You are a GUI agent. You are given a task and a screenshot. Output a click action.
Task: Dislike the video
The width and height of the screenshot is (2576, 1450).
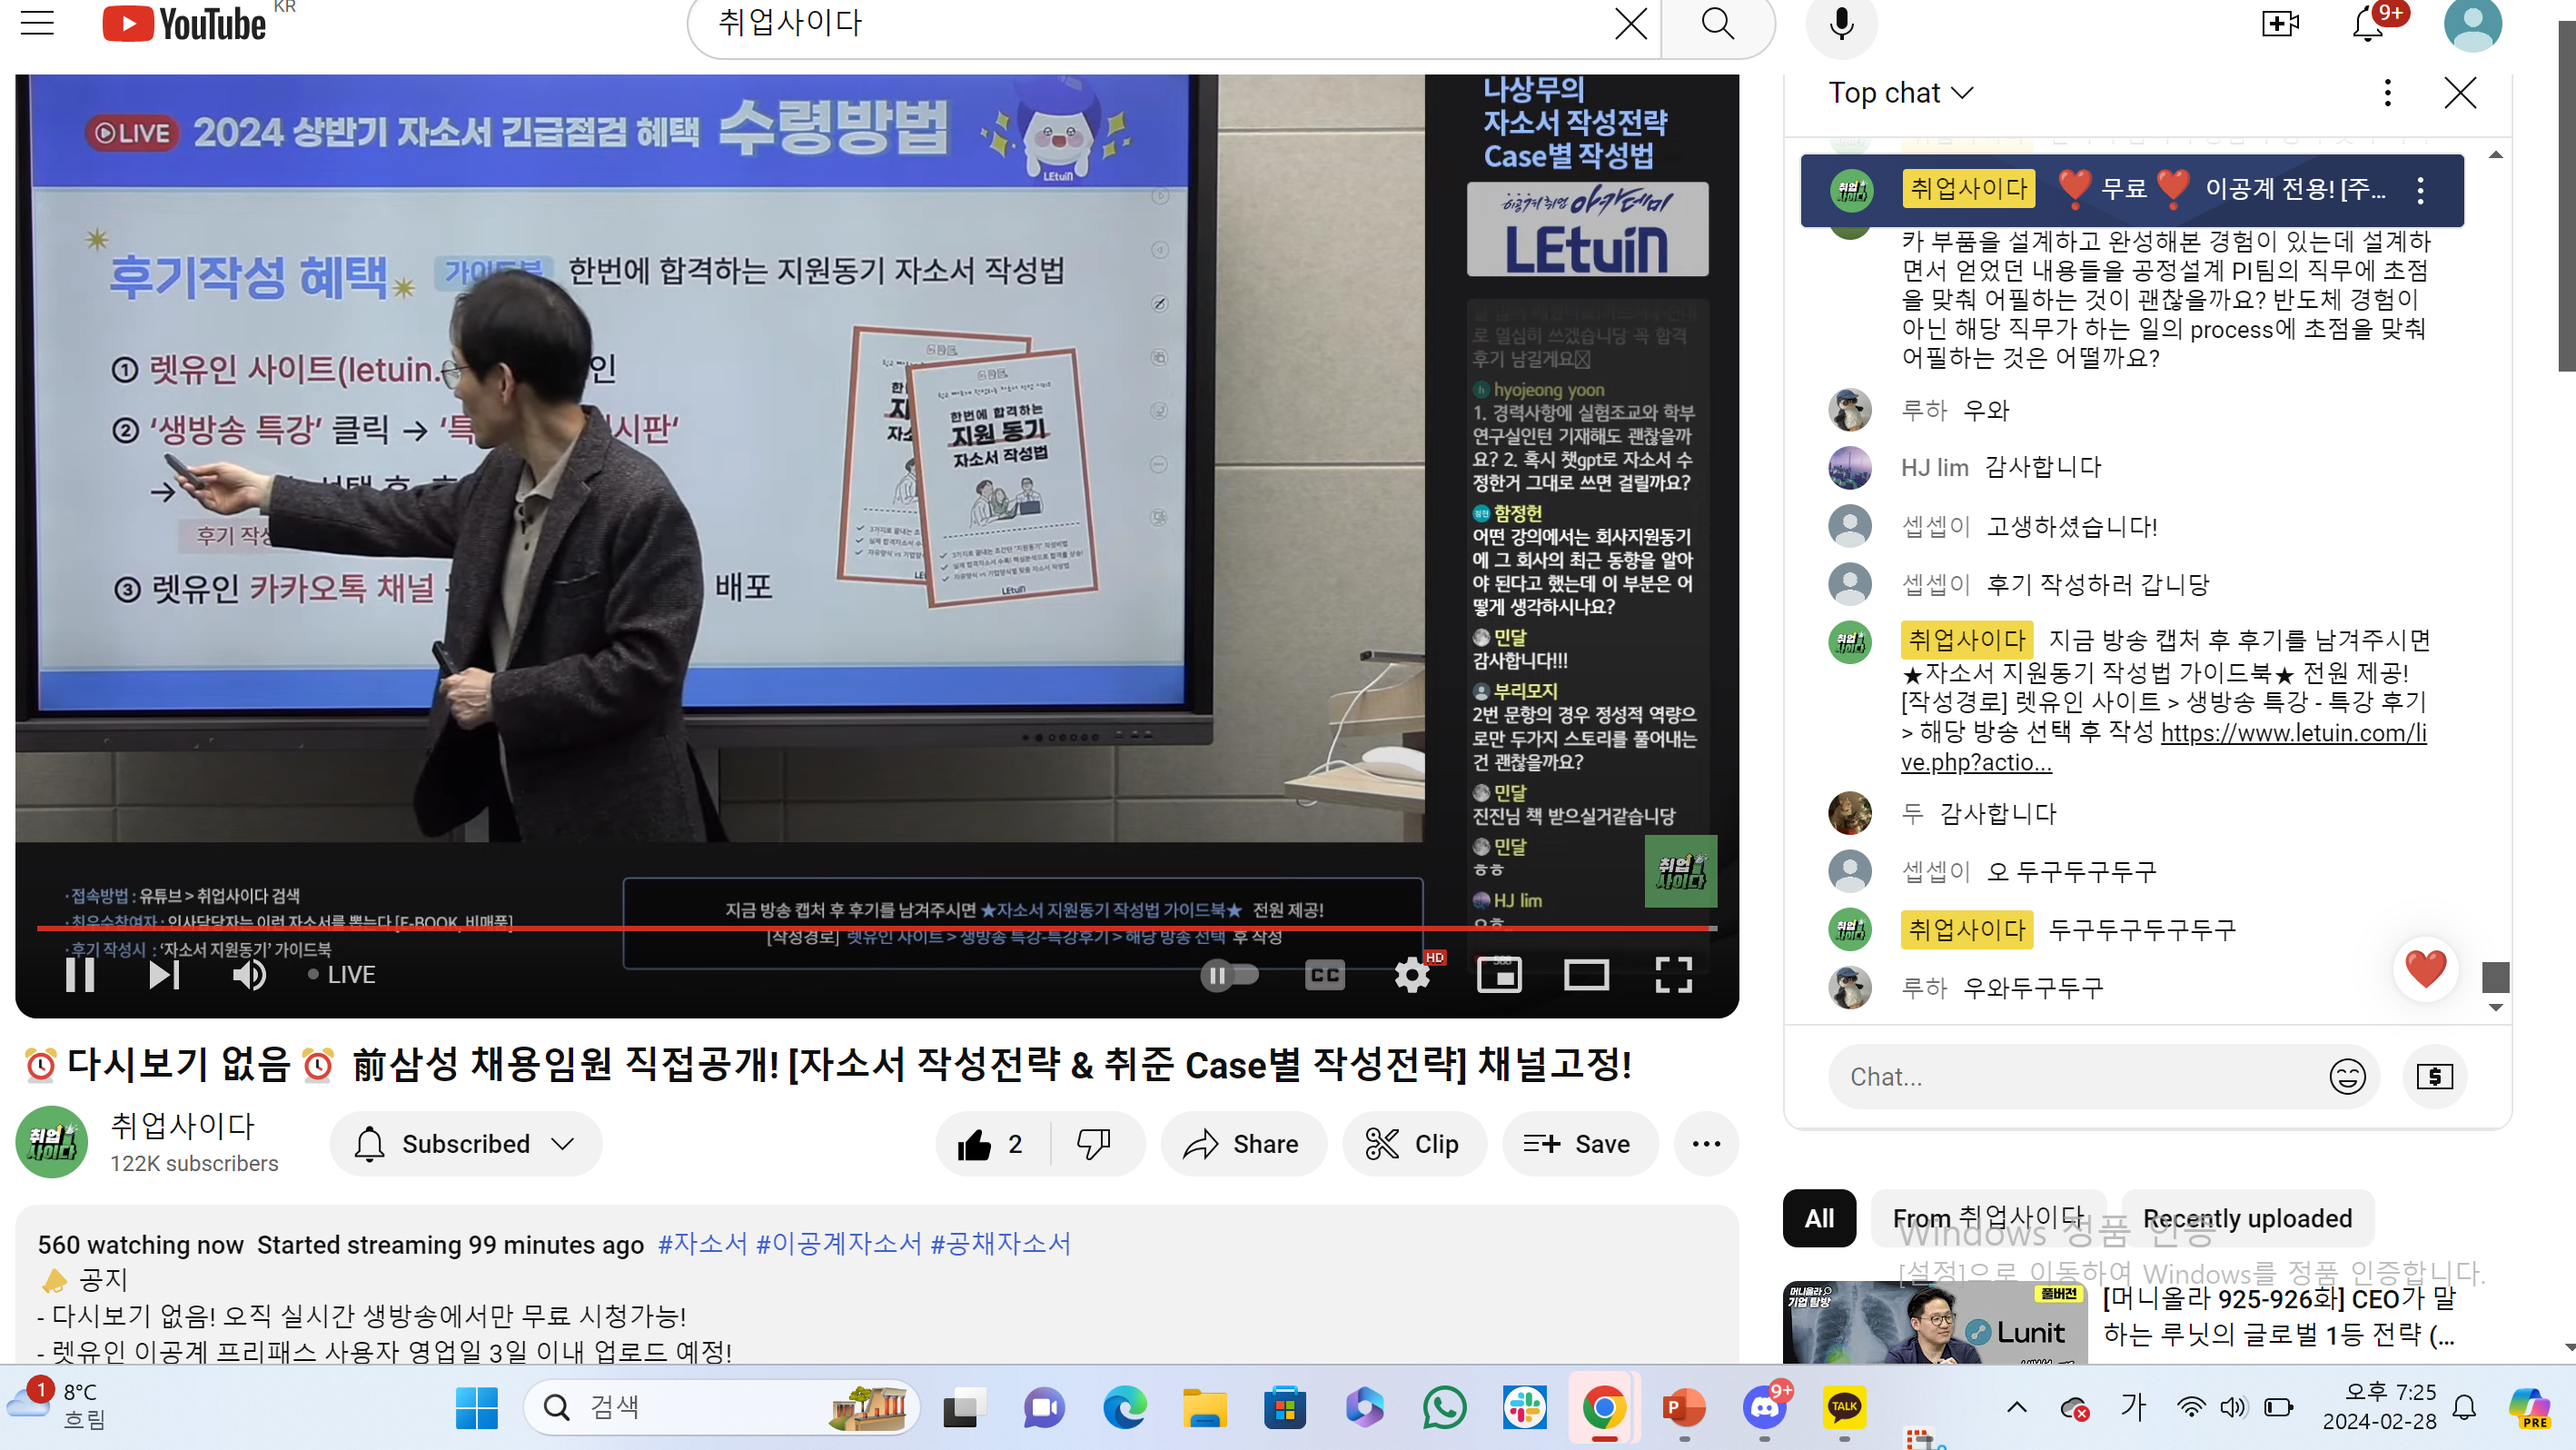(1094, 1144)
